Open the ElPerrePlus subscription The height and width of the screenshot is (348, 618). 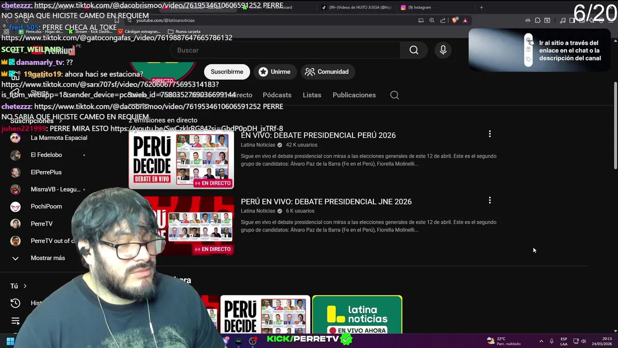tap(46, 172)
